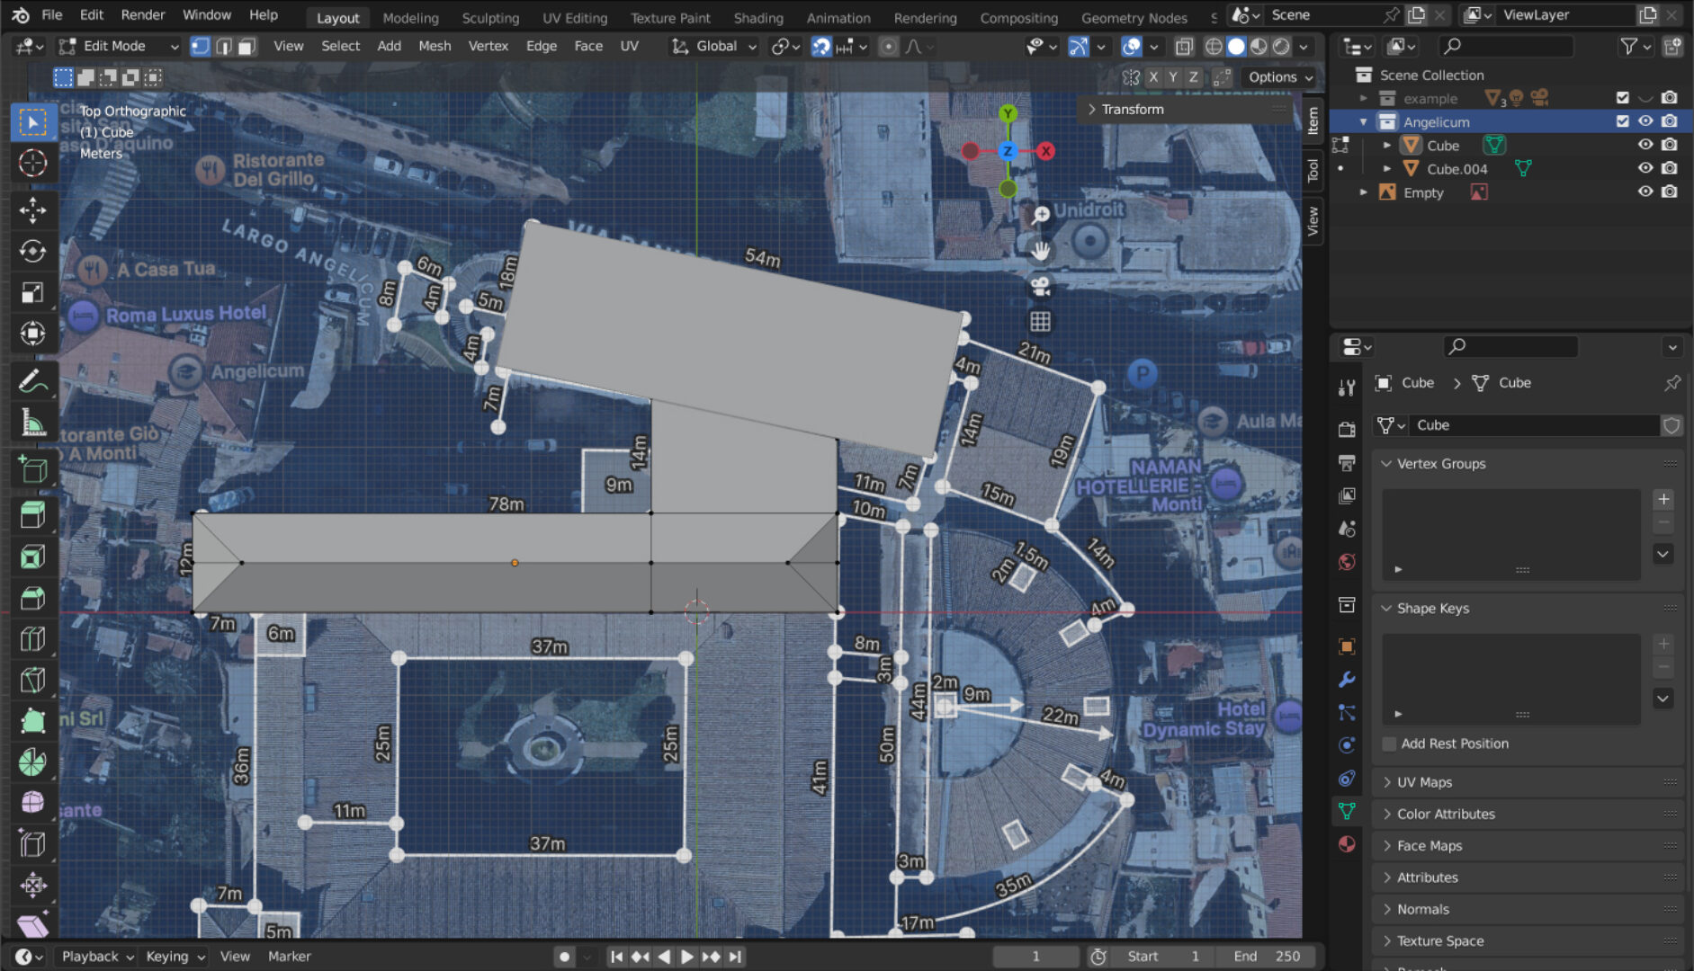Add a new vertex group with plus button
This screenshot has height=971, width=1694.
click(x=1665, y=499)
